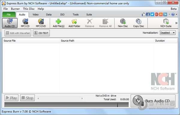Share on LinkedIn icon
Screen dimensions: 180x115
165,14
